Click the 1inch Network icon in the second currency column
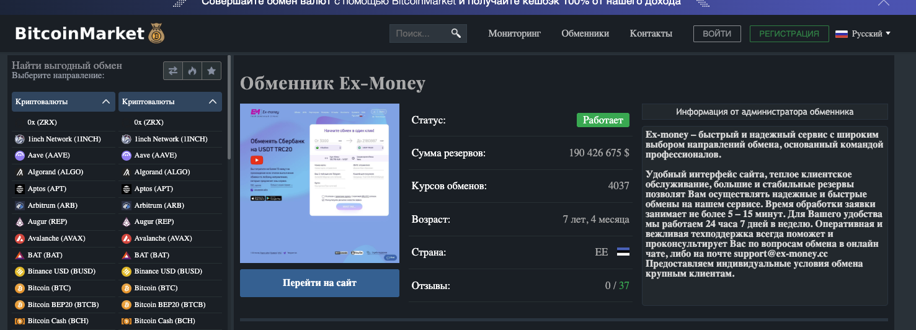The image size is (916, 330). coord(127,139)
